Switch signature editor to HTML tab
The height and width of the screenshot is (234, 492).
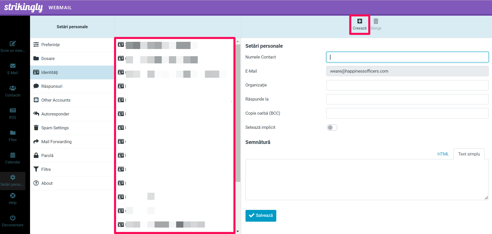(x=443, y=154)
